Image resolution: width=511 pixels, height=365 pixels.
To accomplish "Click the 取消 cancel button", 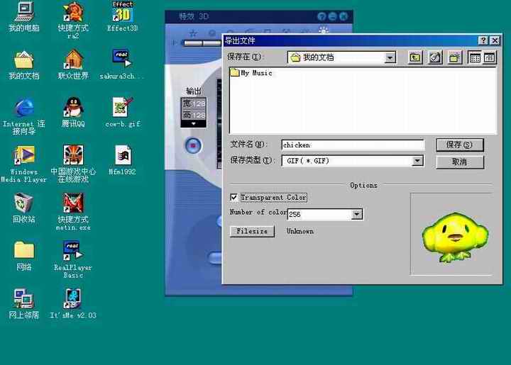I will 460,162.
